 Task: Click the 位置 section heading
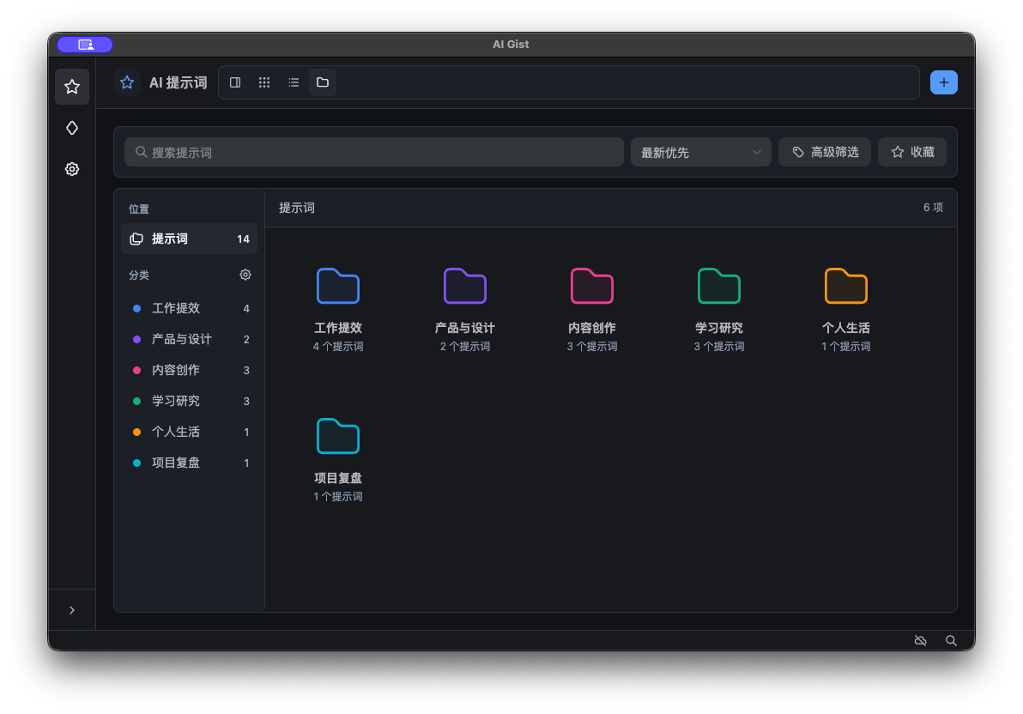pos(139,209)
